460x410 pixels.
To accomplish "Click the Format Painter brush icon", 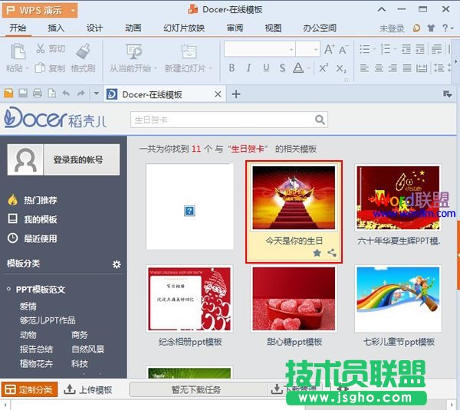I will coord(84,51).
